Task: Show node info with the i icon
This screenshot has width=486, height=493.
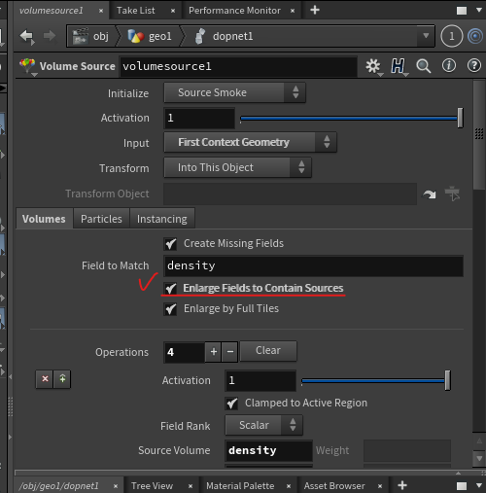Action: 449,66
